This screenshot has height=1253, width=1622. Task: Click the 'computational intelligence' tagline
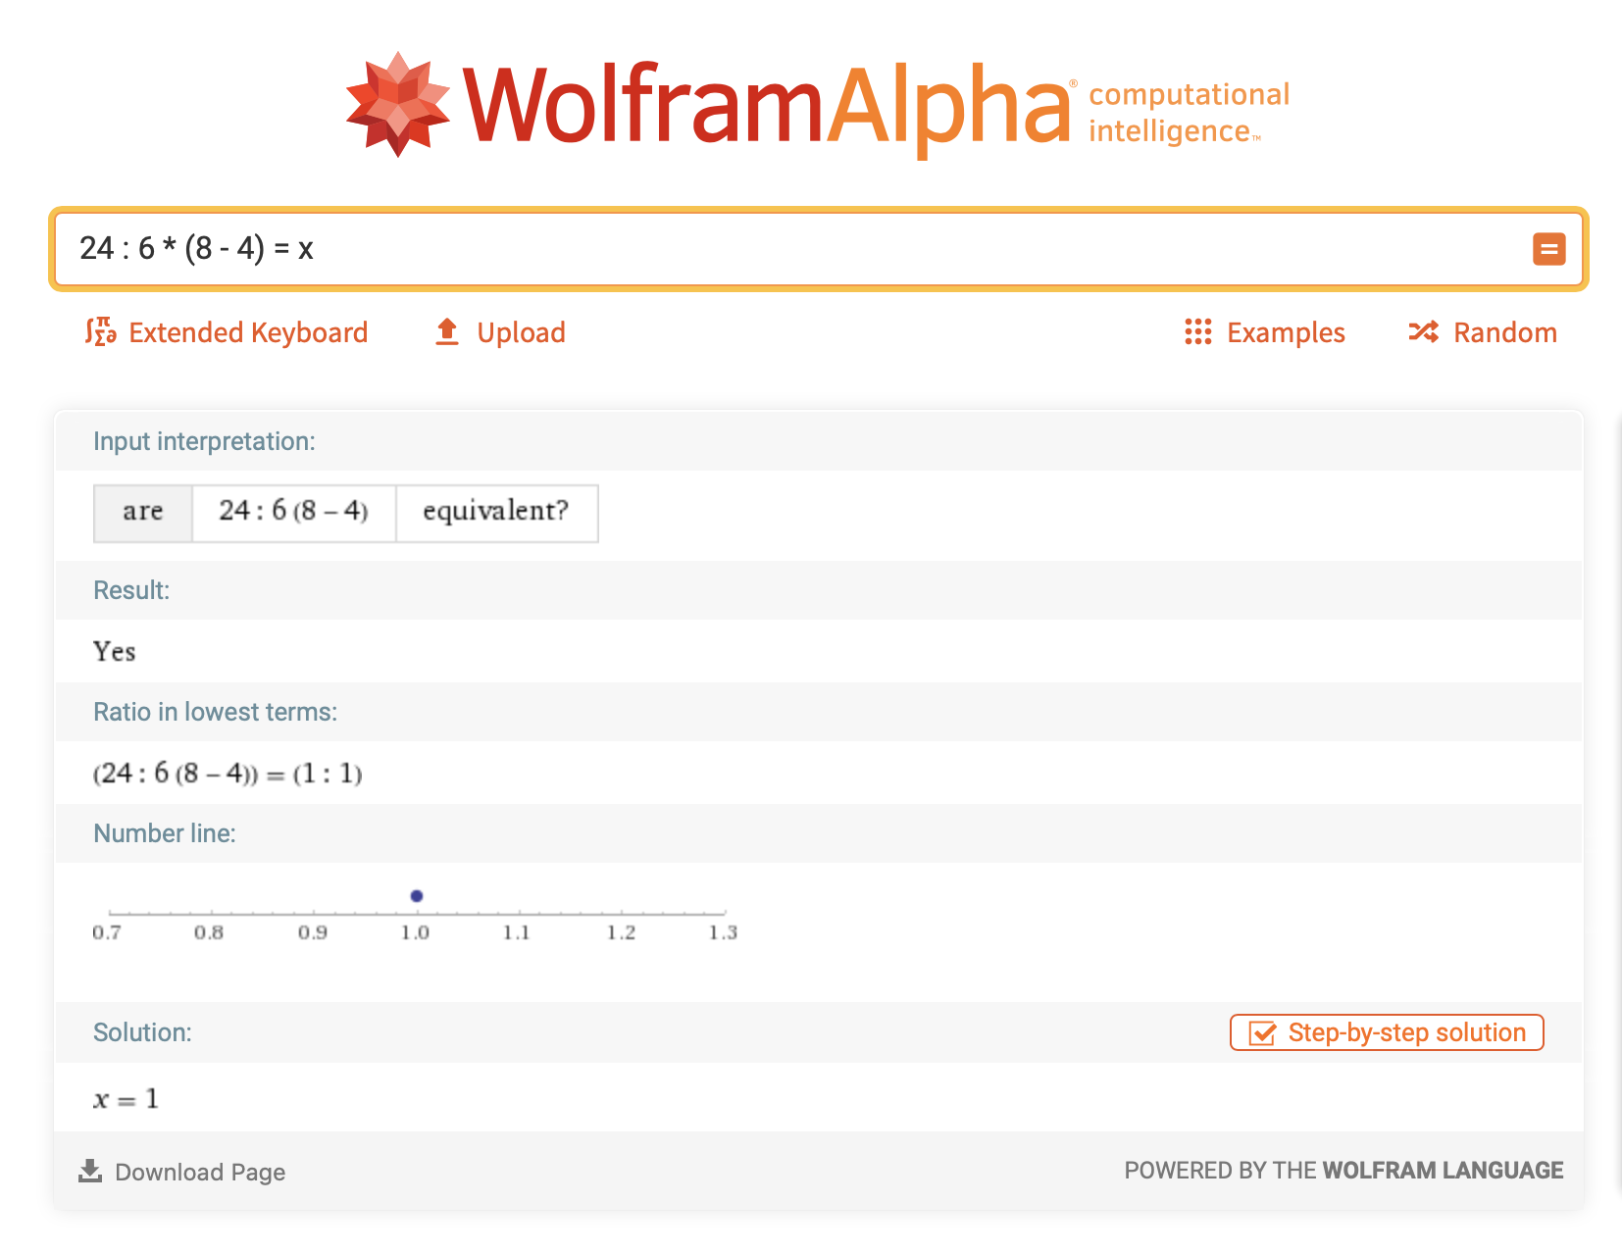click(1189, 113)
